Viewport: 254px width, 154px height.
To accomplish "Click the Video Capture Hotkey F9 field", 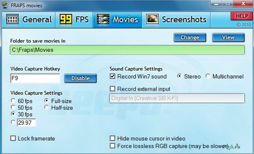I will (x=35, y=78).
